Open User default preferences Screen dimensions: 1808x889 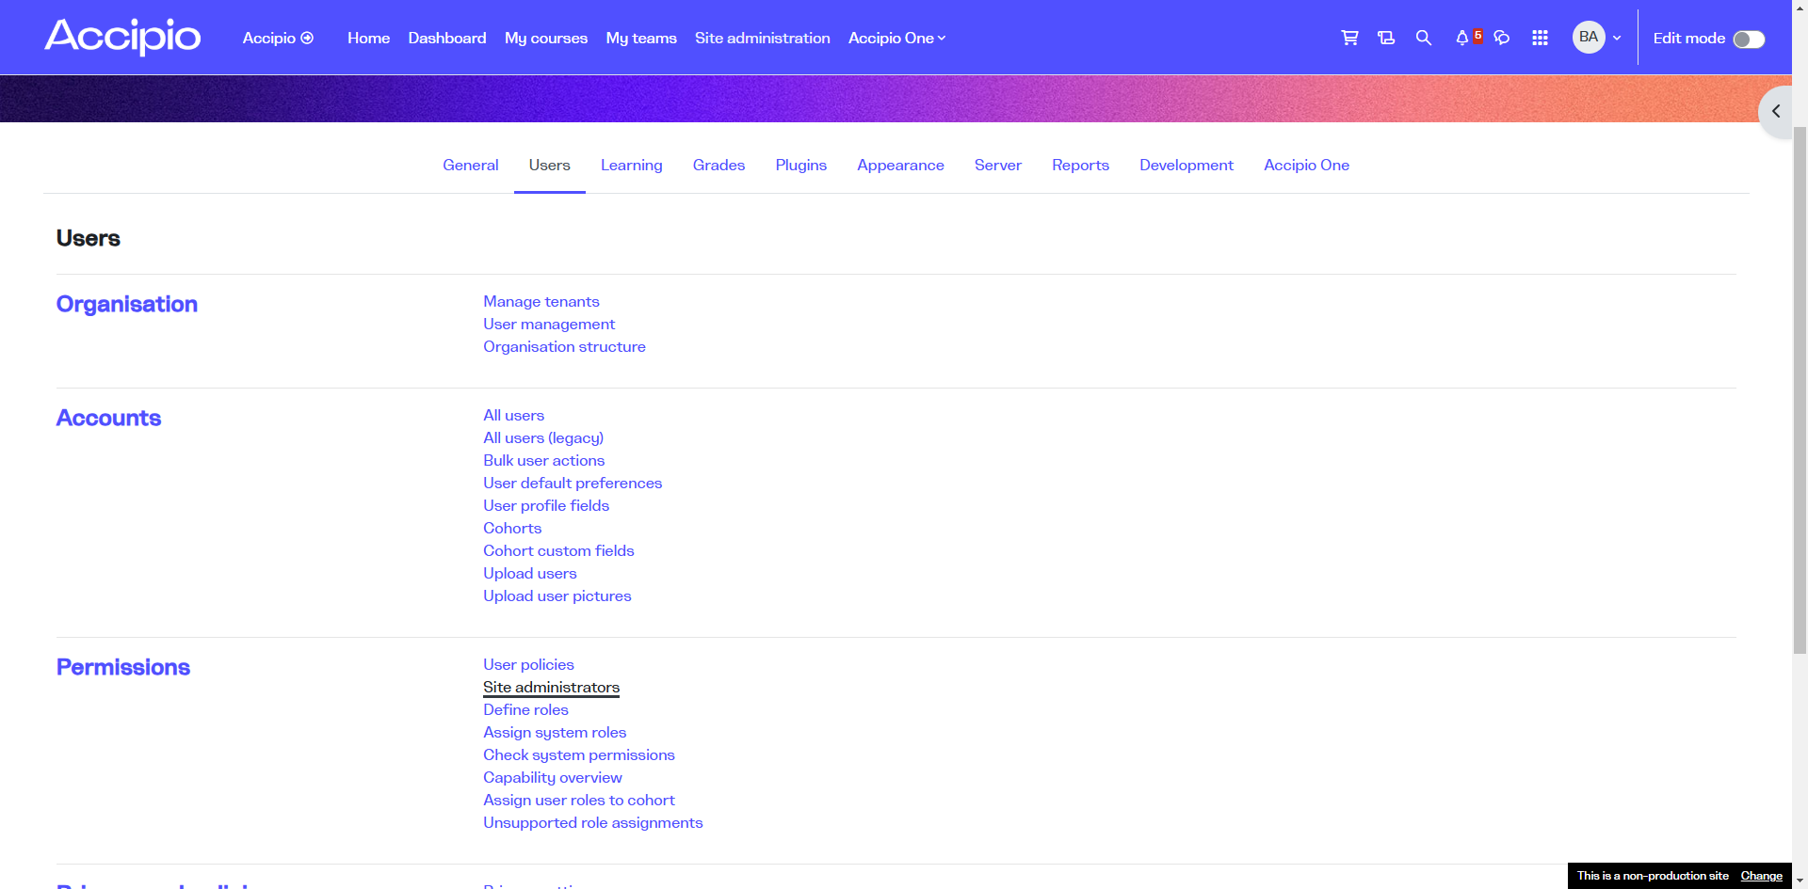pos(573,483)
